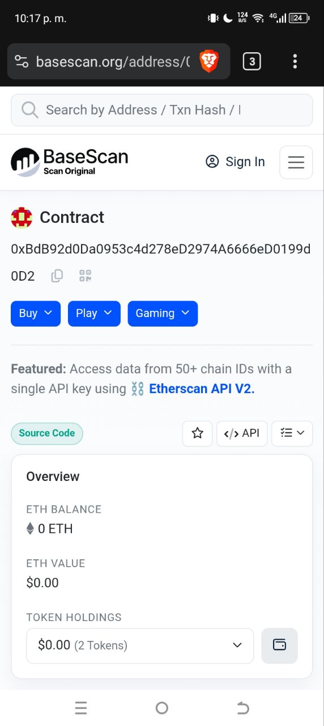Screen dimensions: 324x726
Task: Follow the Etherscan API V2 link
Action: pos(202,389)
